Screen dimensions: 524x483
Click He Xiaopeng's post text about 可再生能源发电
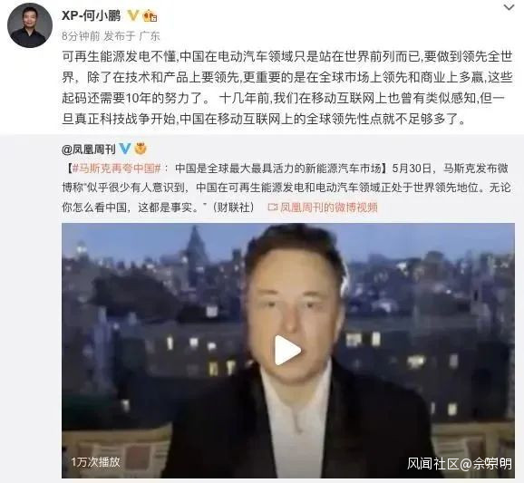[287, 88]
